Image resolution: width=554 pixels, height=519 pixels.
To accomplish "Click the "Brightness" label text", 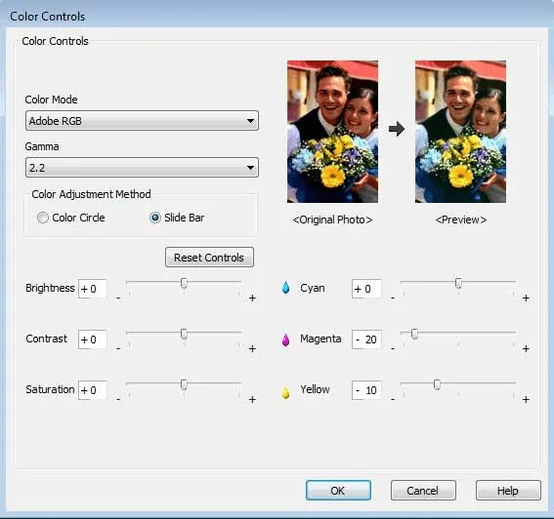I will pyautogui.click(x=50, y=288).
